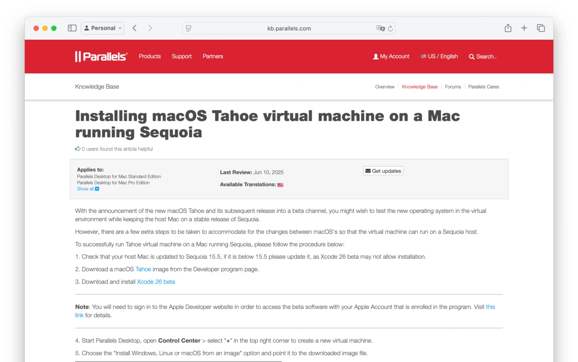Click the Safari Share icon
The image size is (578, 362).
coord(508,28)
